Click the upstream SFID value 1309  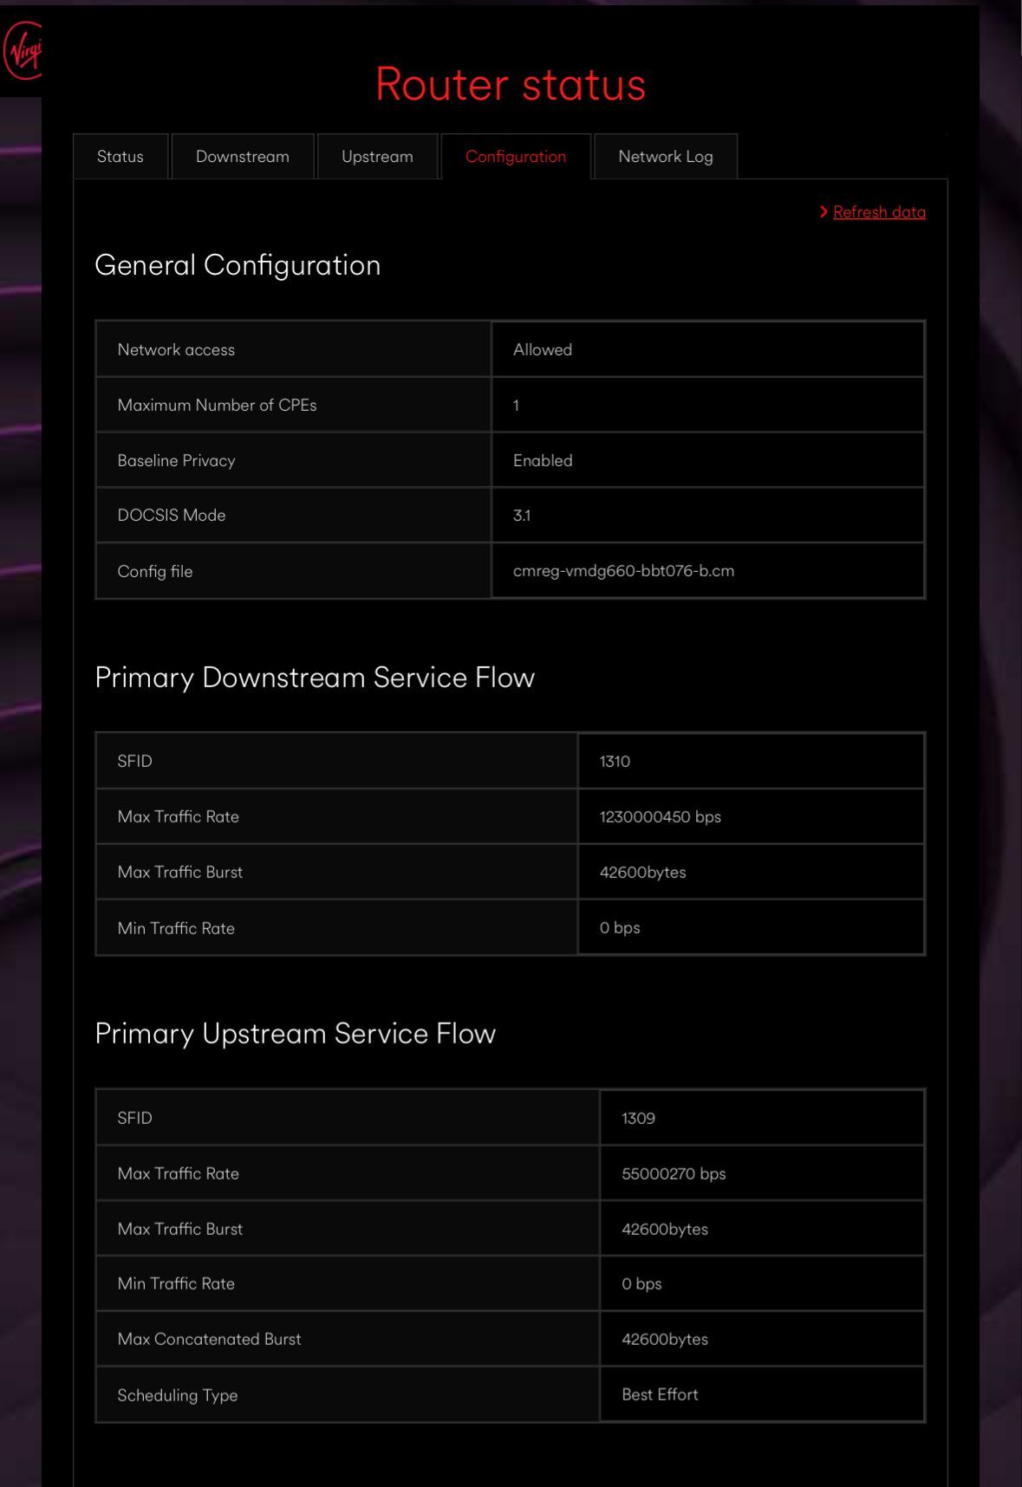(x=638, y=1119)
